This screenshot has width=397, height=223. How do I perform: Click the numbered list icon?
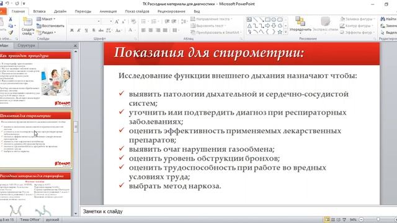coord(154,22)
